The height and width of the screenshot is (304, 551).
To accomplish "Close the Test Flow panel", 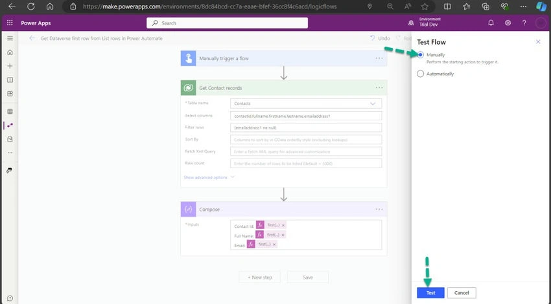I will tap(538, 42).
